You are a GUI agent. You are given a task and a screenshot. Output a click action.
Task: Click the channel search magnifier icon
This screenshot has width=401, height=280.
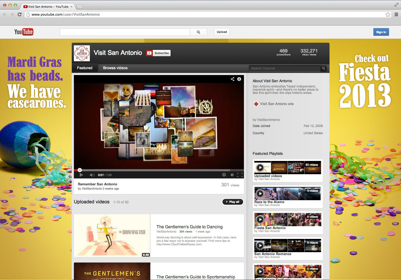[324, 68]
